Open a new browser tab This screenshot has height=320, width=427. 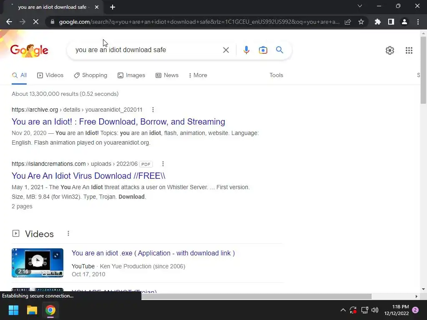click(113, 7)
